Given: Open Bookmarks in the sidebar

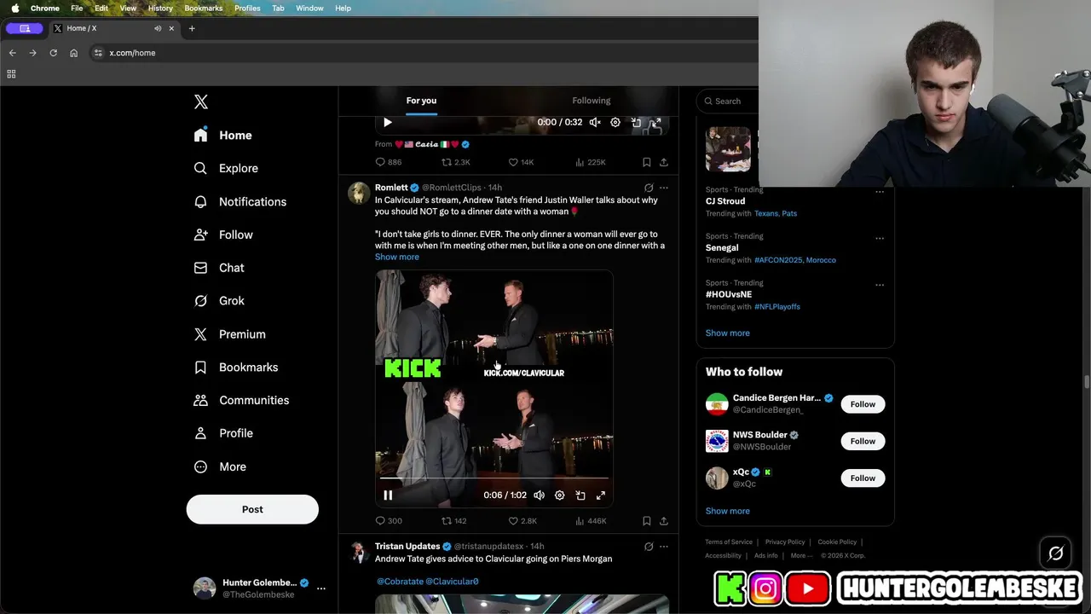Looking at the screenshot, I should pyautogui.click(x=236, y=367).
